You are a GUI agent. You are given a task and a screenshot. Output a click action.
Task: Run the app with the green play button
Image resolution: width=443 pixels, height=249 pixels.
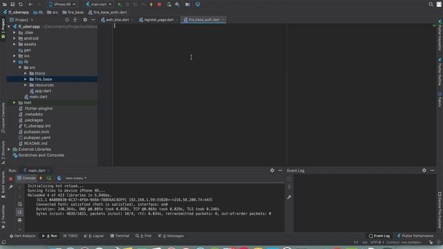pyautogui.click(x=120, y=5)
